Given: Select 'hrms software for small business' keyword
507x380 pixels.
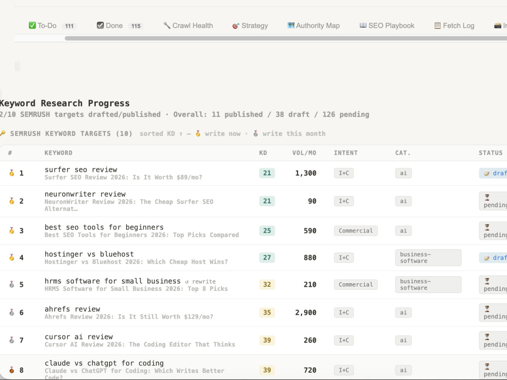Looking at the screenshot, I should coord(113,281).
